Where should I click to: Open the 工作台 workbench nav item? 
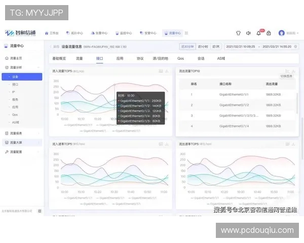click(x=52, y=33)
